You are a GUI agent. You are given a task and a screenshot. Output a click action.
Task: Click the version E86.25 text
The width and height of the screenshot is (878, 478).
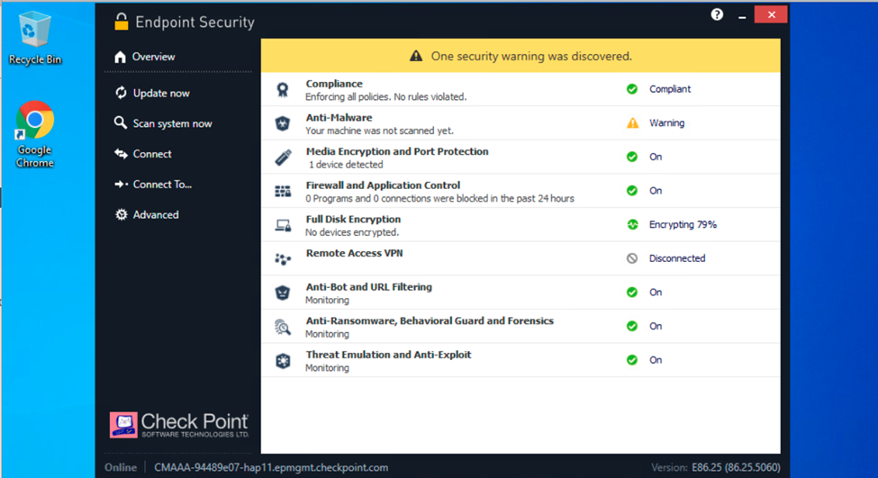point(736,467)
